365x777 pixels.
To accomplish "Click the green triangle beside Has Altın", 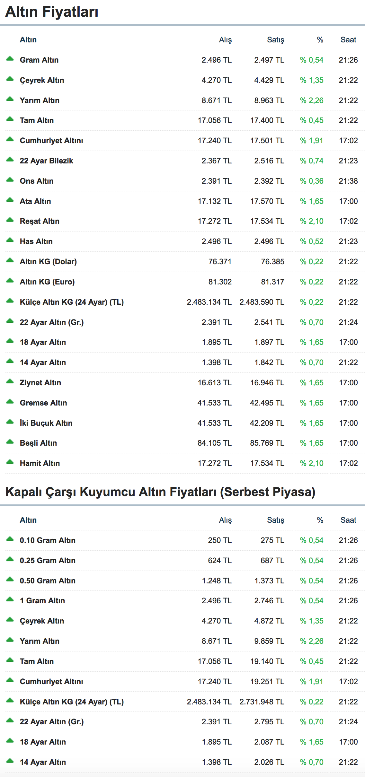I will click(10, 240).
